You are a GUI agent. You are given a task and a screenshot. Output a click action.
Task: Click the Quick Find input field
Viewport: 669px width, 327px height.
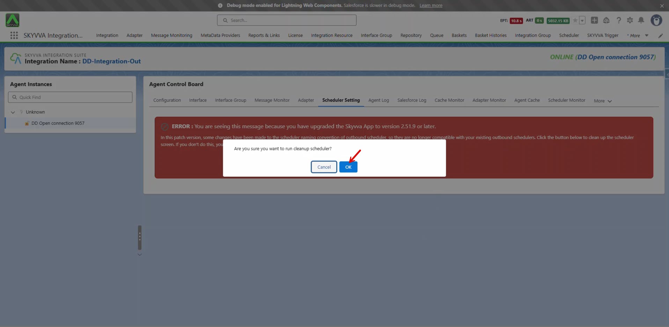coord(70,97)
